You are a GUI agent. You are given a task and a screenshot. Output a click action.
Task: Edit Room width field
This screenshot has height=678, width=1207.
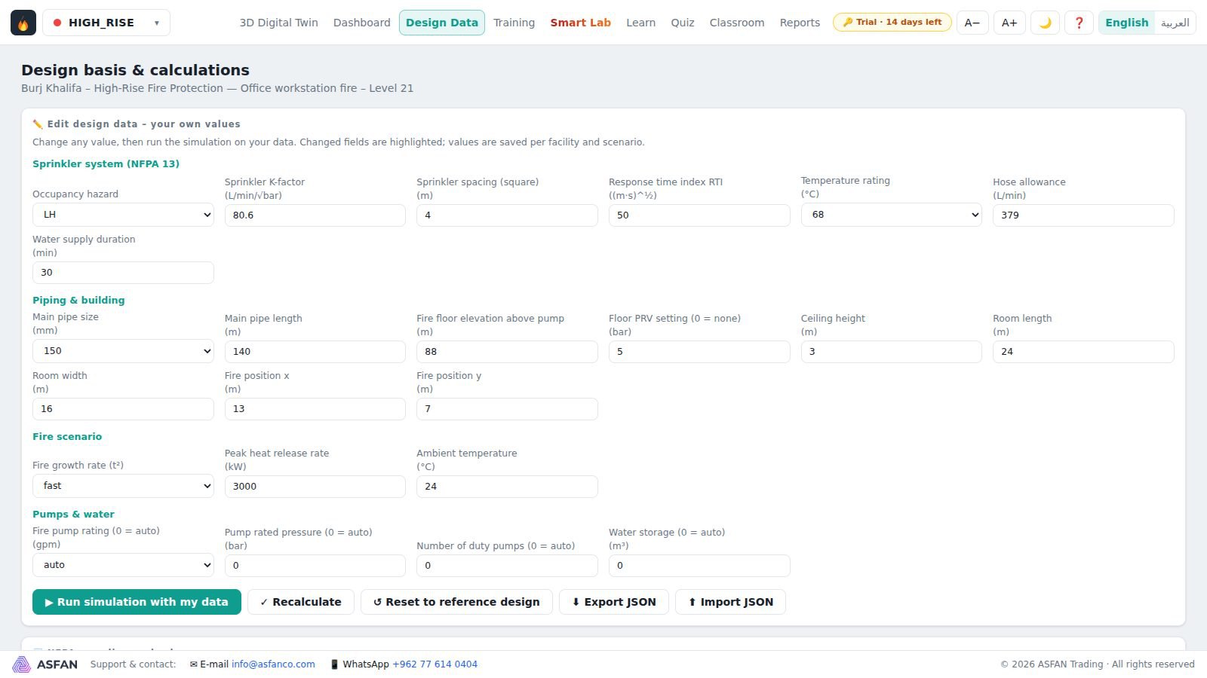[x=123, y=409]
